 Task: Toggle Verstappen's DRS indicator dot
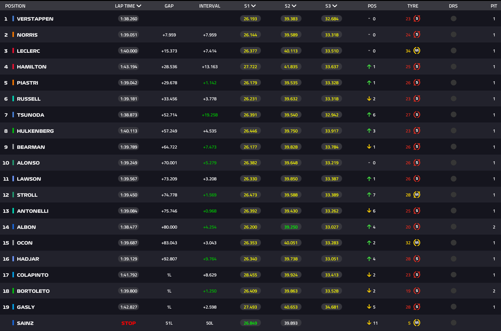453,18
